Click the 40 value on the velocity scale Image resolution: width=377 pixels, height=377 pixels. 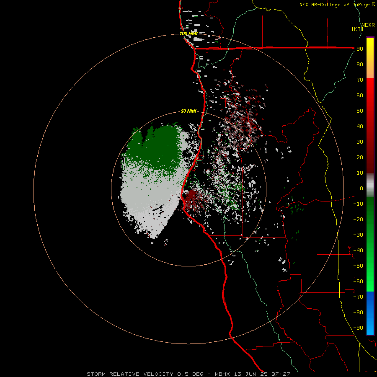click(x=360, y=126)
